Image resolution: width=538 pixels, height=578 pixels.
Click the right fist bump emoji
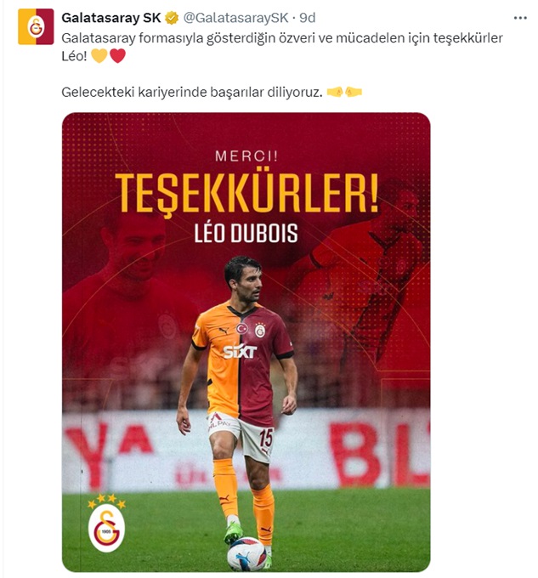point(354,92)
